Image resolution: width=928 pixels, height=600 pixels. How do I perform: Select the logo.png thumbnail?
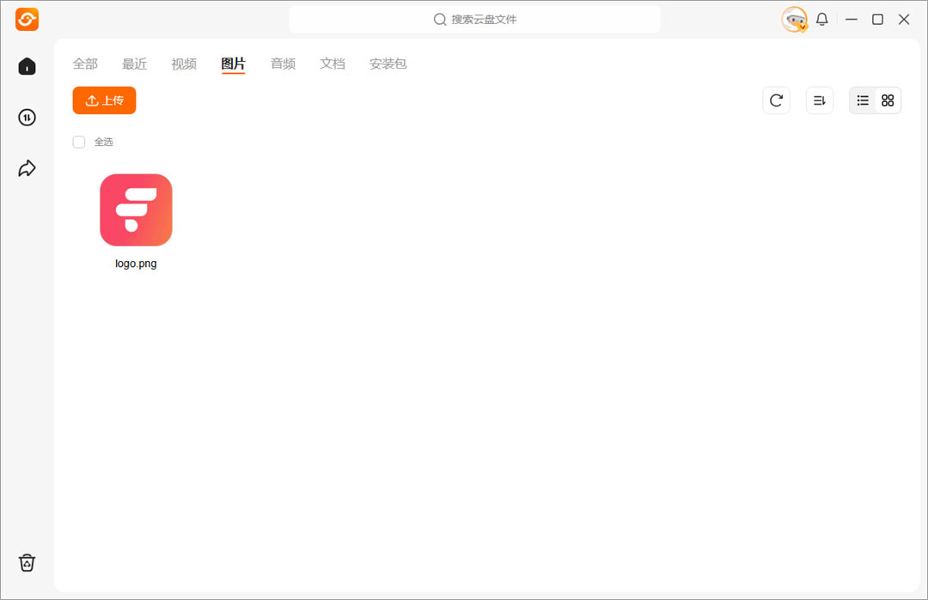136,209
